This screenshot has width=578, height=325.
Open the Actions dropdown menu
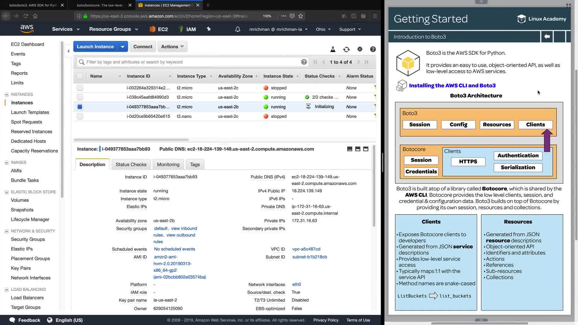[x=172, y=47]
